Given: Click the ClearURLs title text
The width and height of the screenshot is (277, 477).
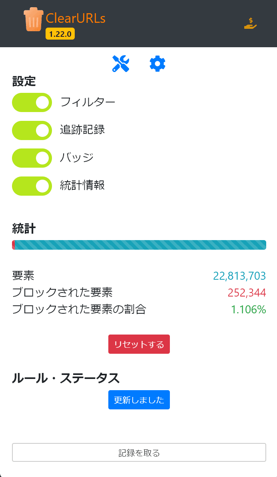Looking at the screenshot, I should [76, 18].
